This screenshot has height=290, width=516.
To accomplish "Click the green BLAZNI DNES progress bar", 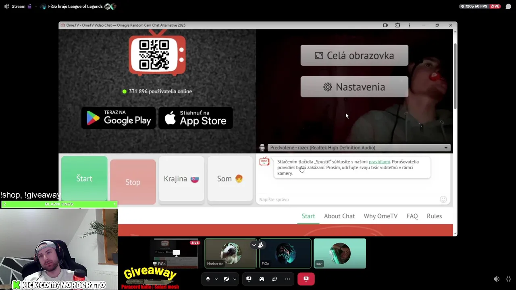I will click(59, 204).
